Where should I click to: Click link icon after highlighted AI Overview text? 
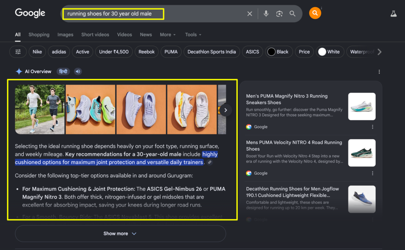click(x=210, y=162)
